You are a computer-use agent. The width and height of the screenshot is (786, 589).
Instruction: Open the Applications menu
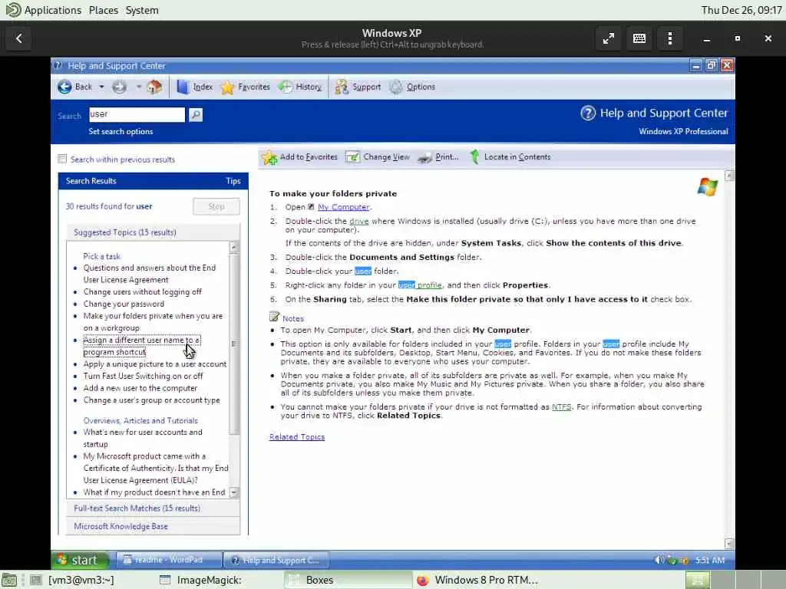(x=52, y=10)
